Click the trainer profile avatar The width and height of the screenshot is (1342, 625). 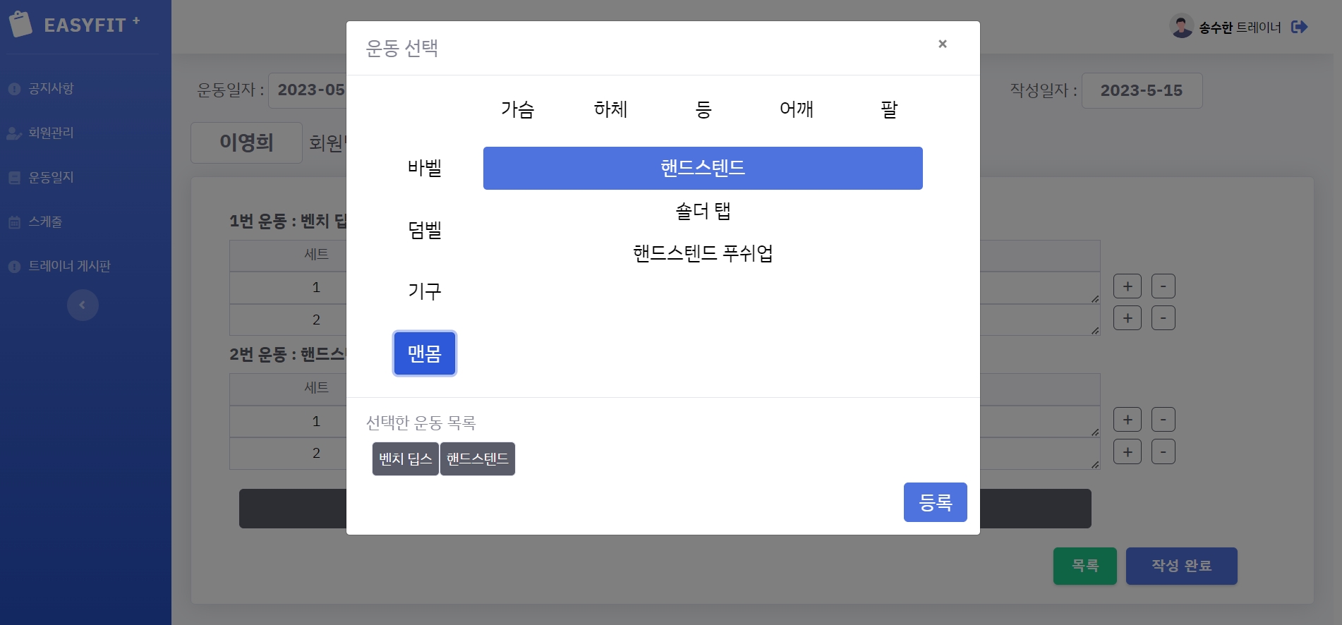tap(1181, 26)
